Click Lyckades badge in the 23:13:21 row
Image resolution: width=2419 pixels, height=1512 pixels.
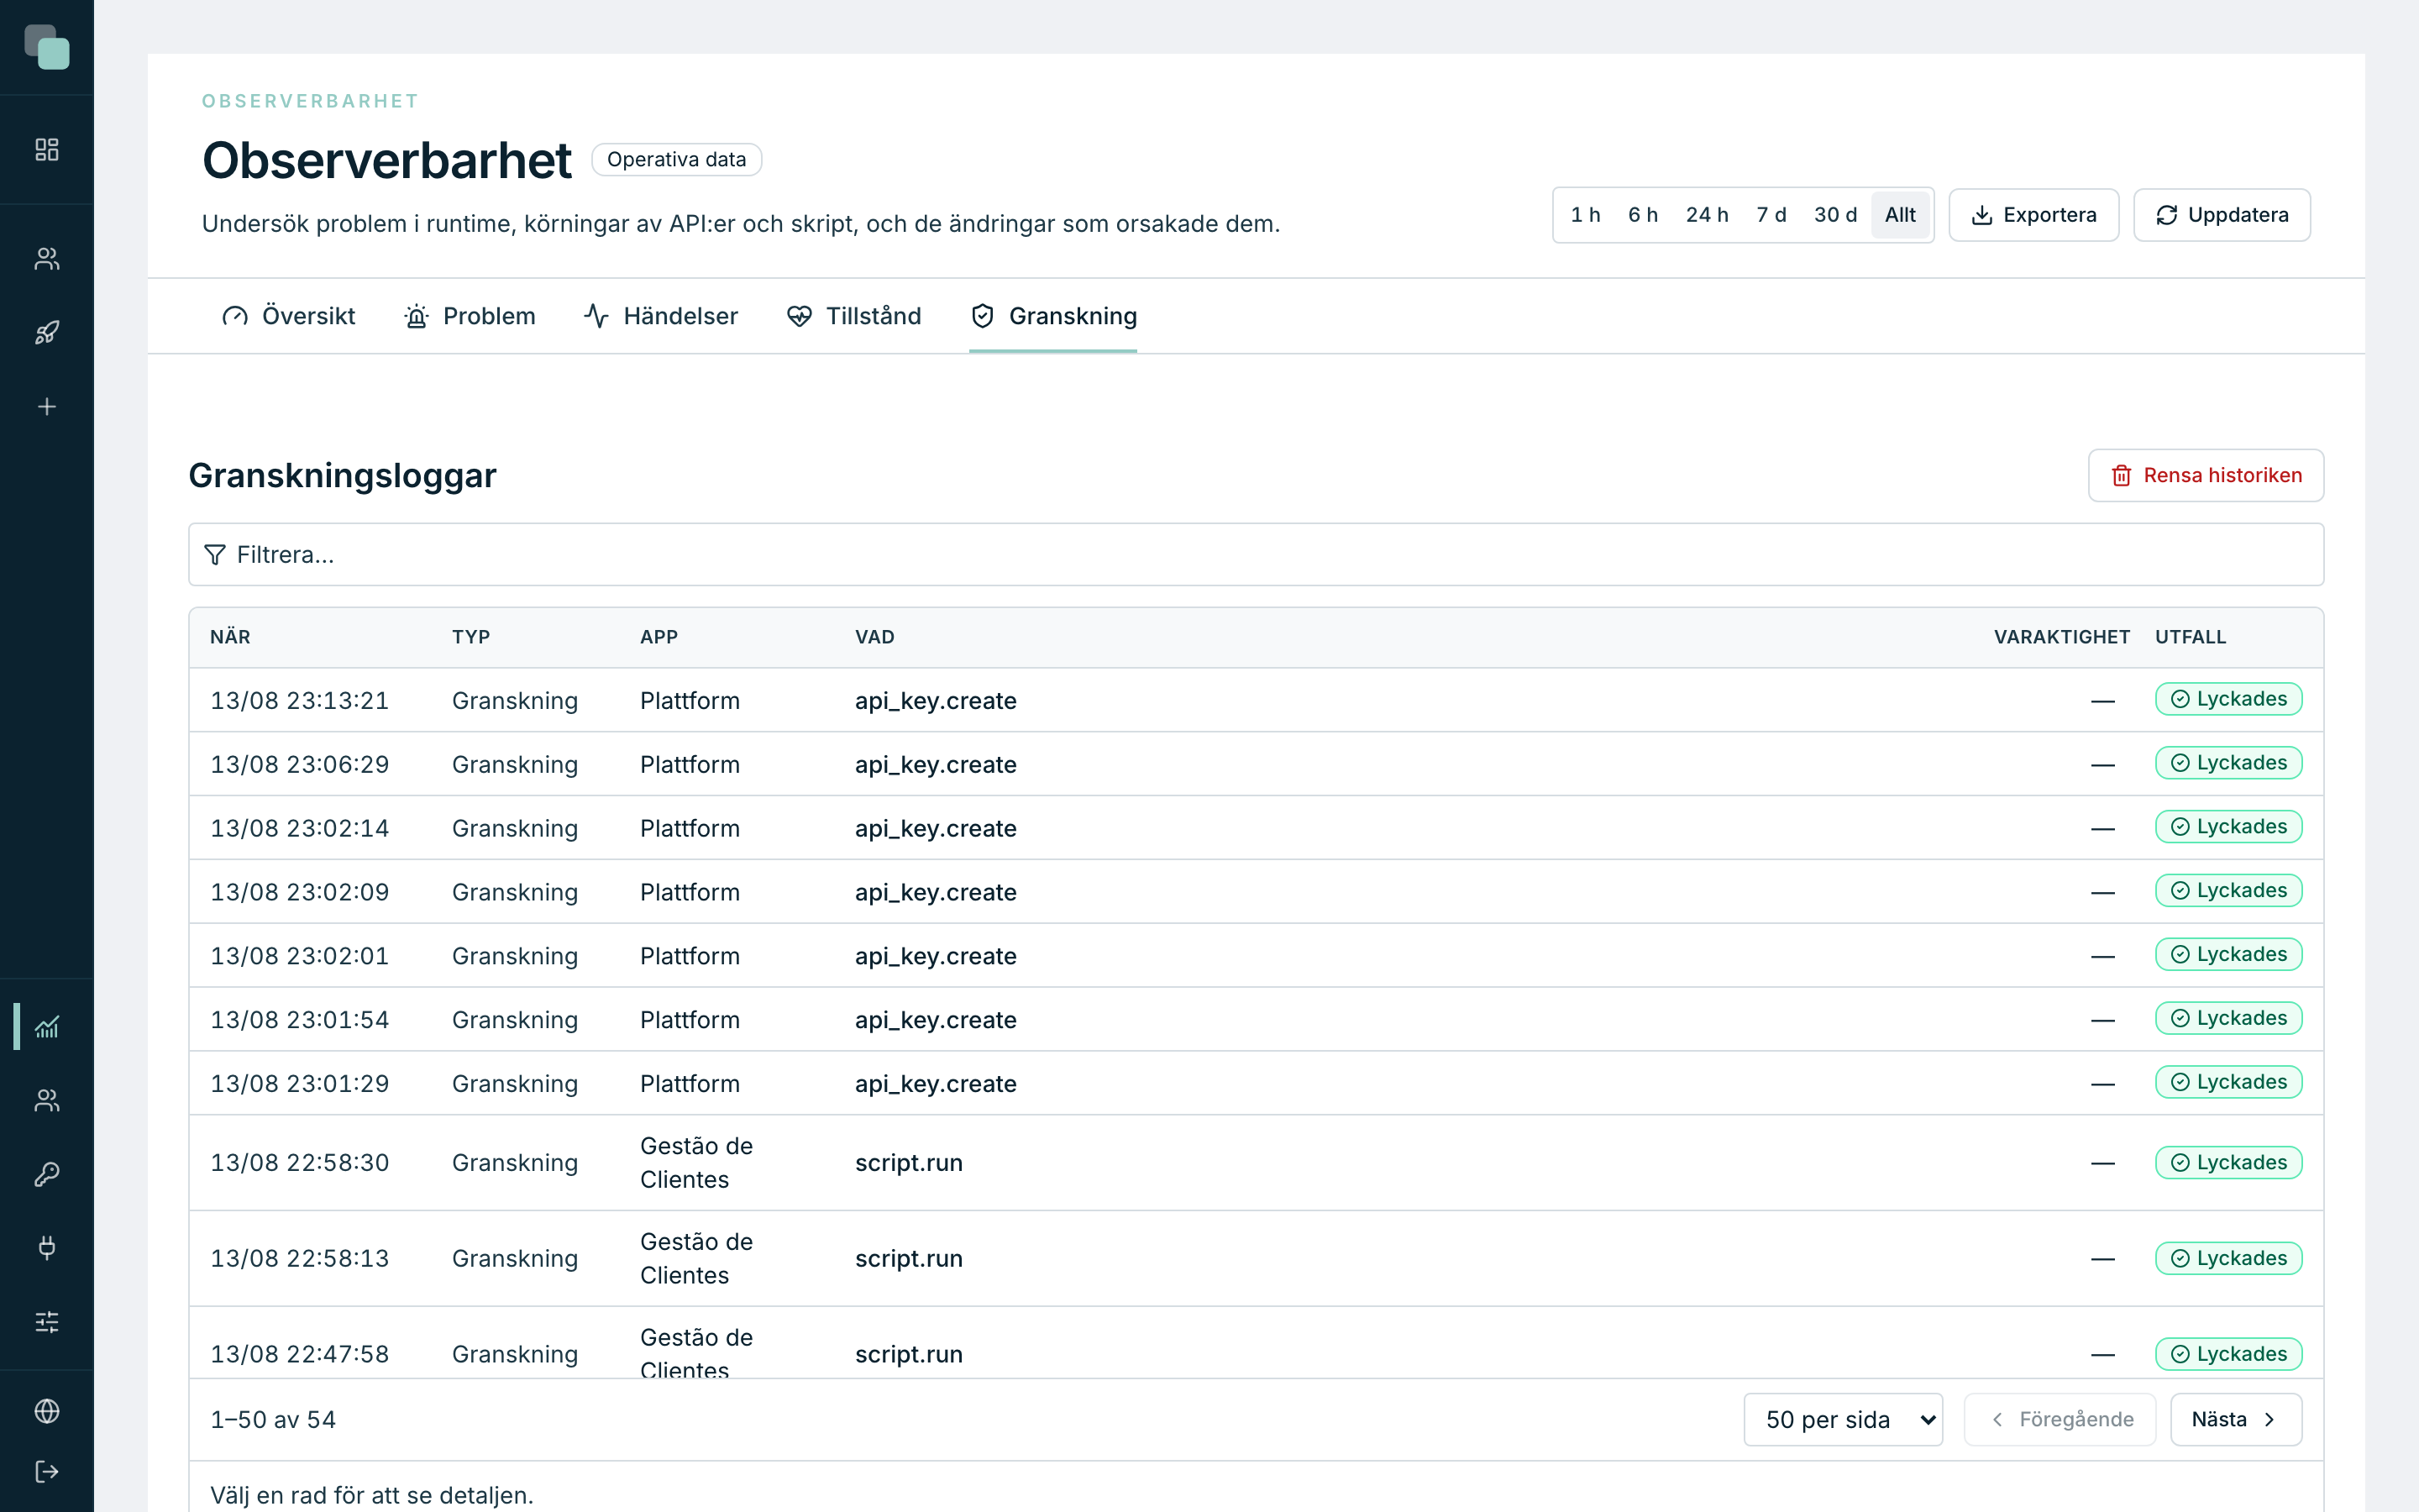pyautogui.click(x=2228, y=699)
